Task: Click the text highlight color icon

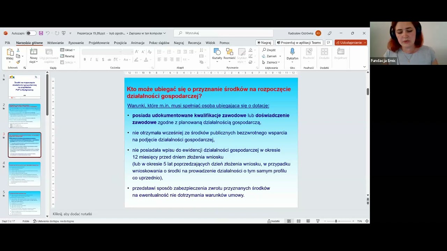Action: click(x=136, y=60)
